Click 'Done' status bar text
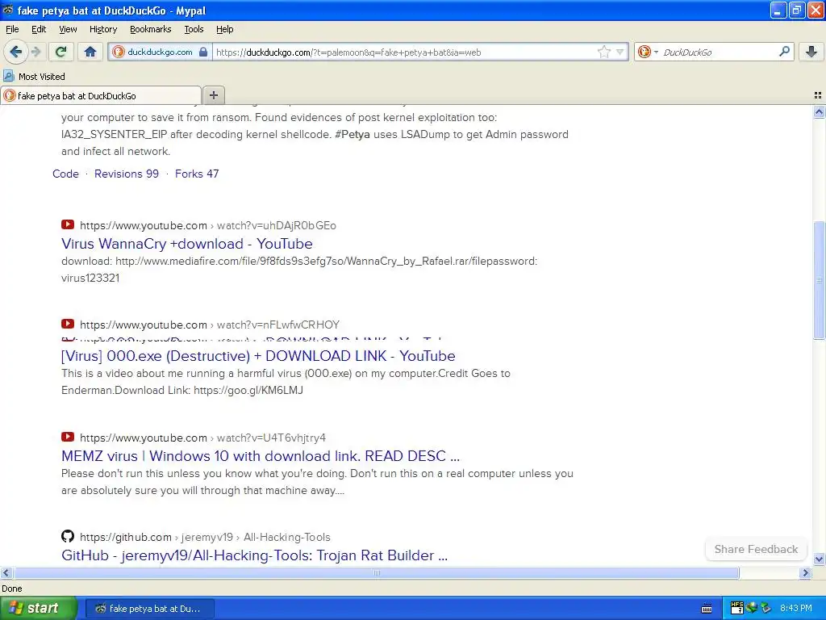The image size is (826, 620). (x=11, y=589)
